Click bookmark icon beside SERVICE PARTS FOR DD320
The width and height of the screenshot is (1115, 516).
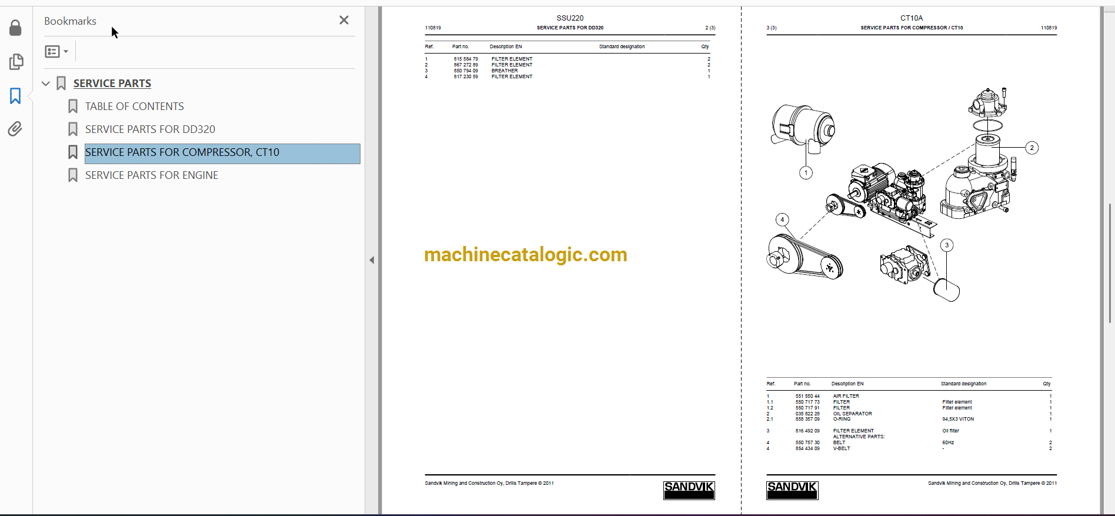(x=73, y=129)
